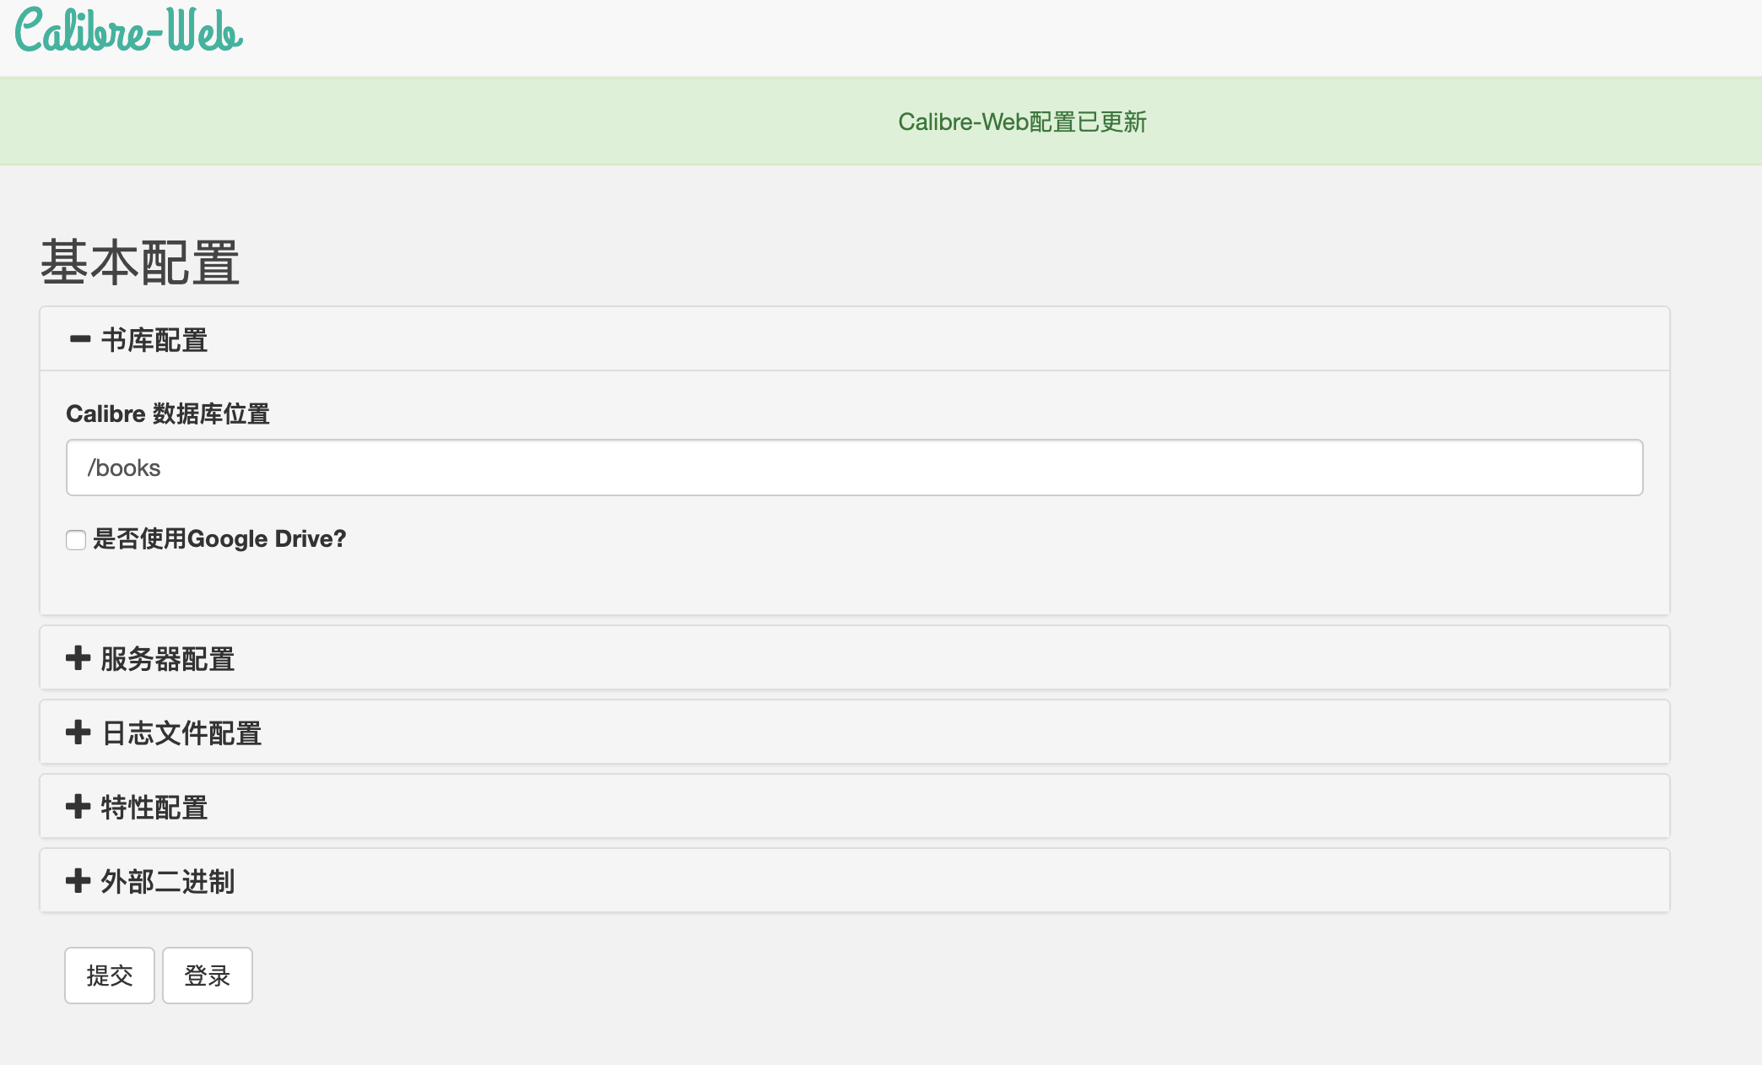
Task: Click the 是否使用Google Drive? label text
Action: pyautogui.click(x=219, y=539)
